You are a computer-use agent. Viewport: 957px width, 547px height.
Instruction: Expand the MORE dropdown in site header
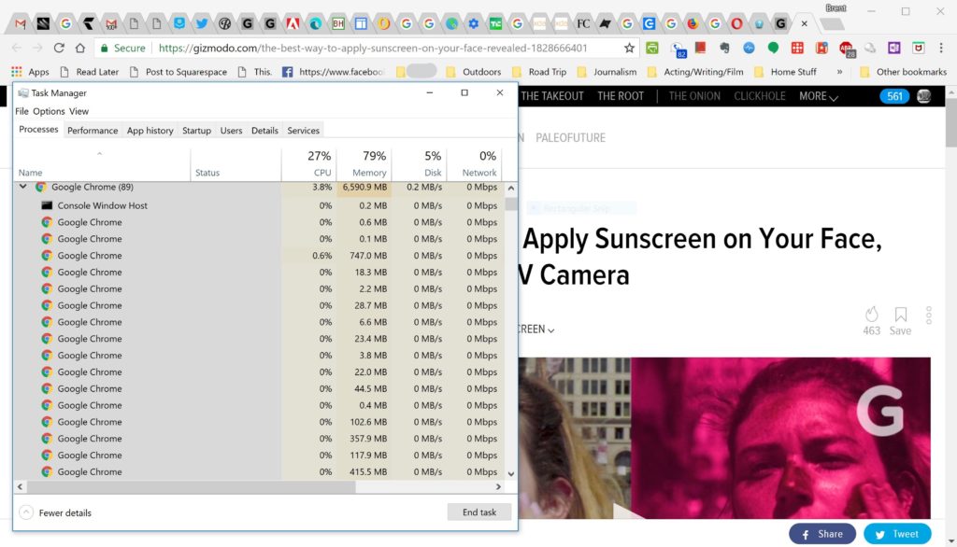tap(818, 96)
